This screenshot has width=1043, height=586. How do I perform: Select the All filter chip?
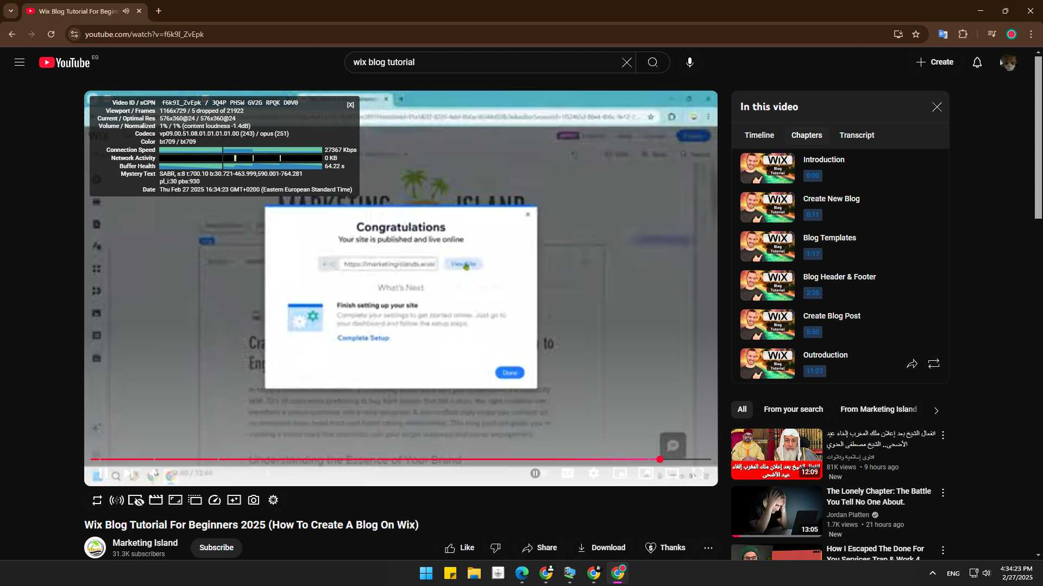[x=742, y=410]
